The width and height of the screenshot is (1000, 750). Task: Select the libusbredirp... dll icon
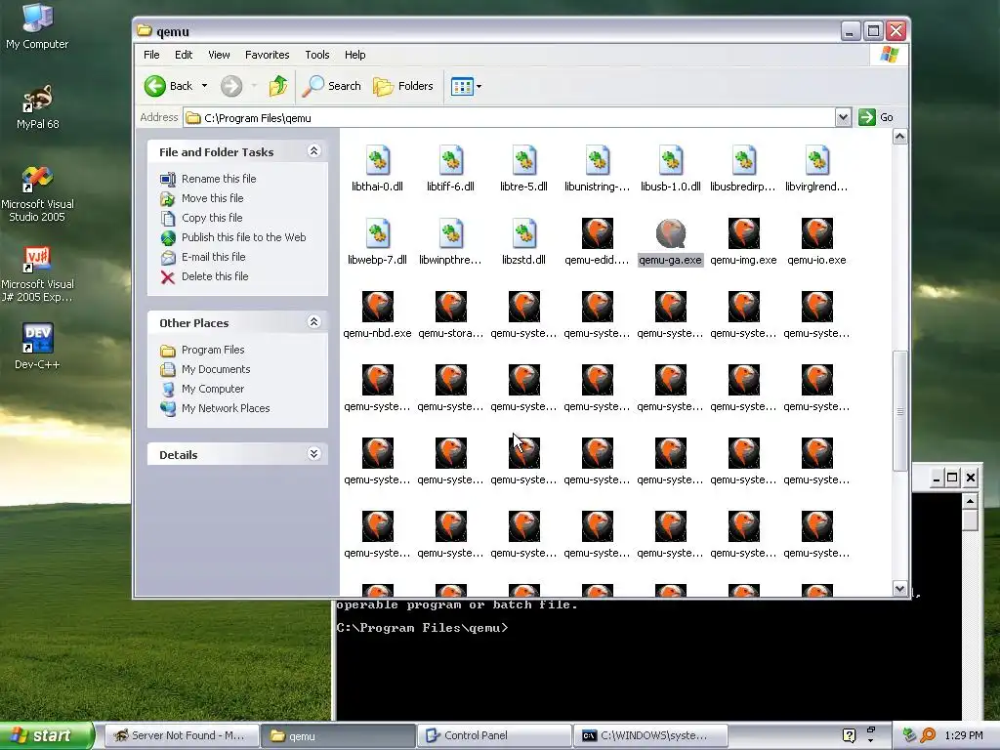[743, 159]
